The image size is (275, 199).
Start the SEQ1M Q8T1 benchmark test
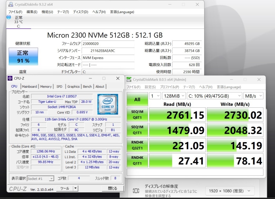click(x=137, y=114)
